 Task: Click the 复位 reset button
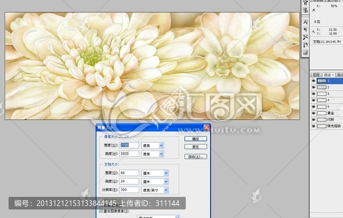(x=196, y=147)
